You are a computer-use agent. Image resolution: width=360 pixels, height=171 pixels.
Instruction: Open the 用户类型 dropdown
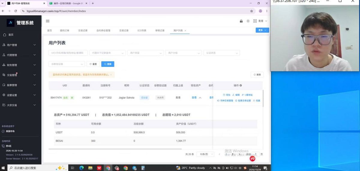click(x=146, y=53)
